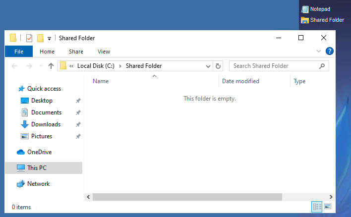
Task: Sort by the Date modified column header
Action: (240, 81)
